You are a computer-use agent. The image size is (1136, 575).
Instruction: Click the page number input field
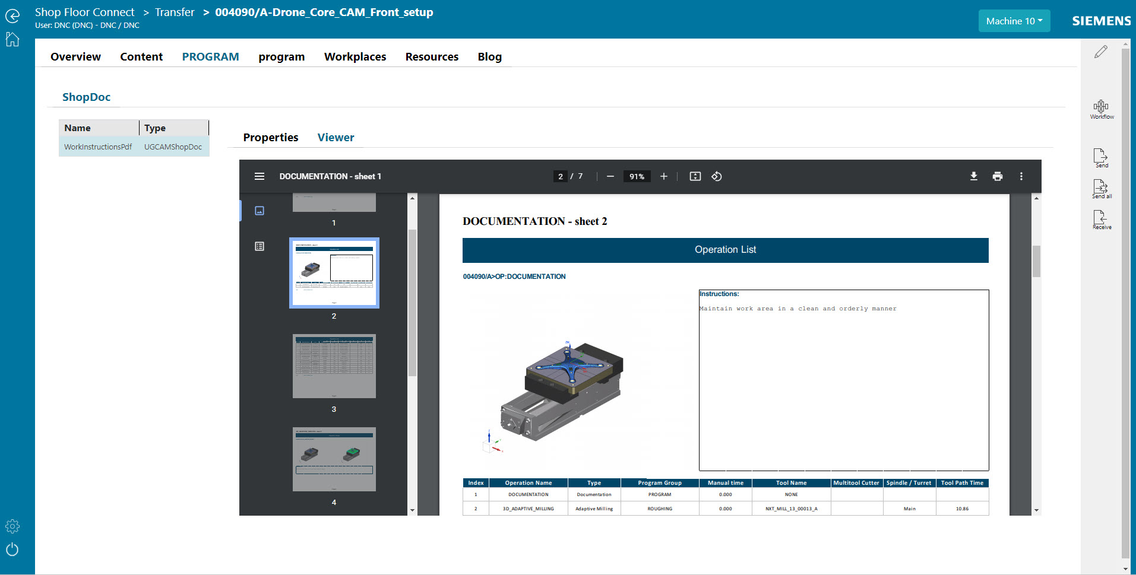(560, 176)
